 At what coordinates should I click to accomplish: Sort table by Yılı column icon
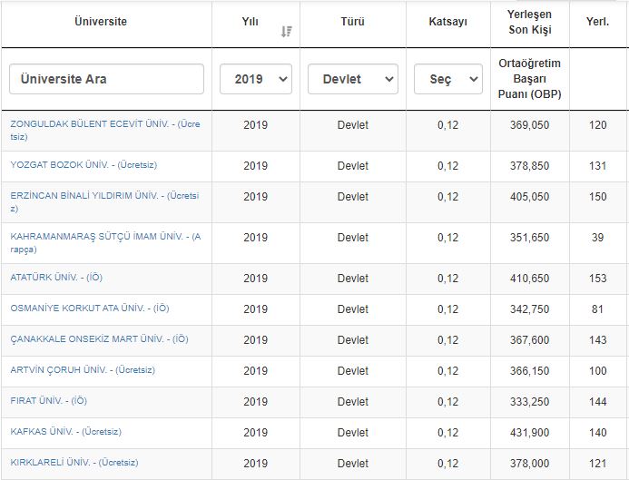[287, 31]
